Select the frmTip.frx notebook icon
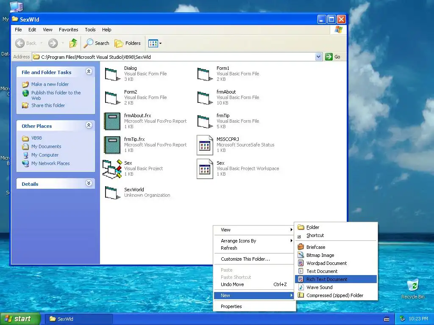Viewport: 434px width, 325px height. click(112, 145)
